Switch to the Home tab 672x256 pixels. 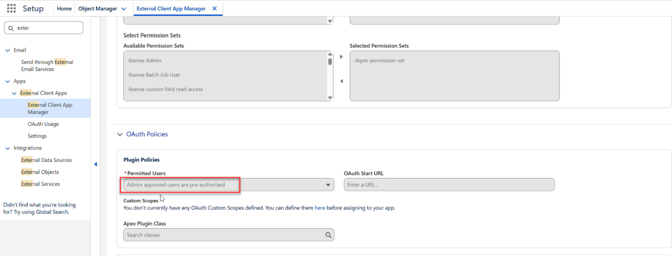(64, 8)
